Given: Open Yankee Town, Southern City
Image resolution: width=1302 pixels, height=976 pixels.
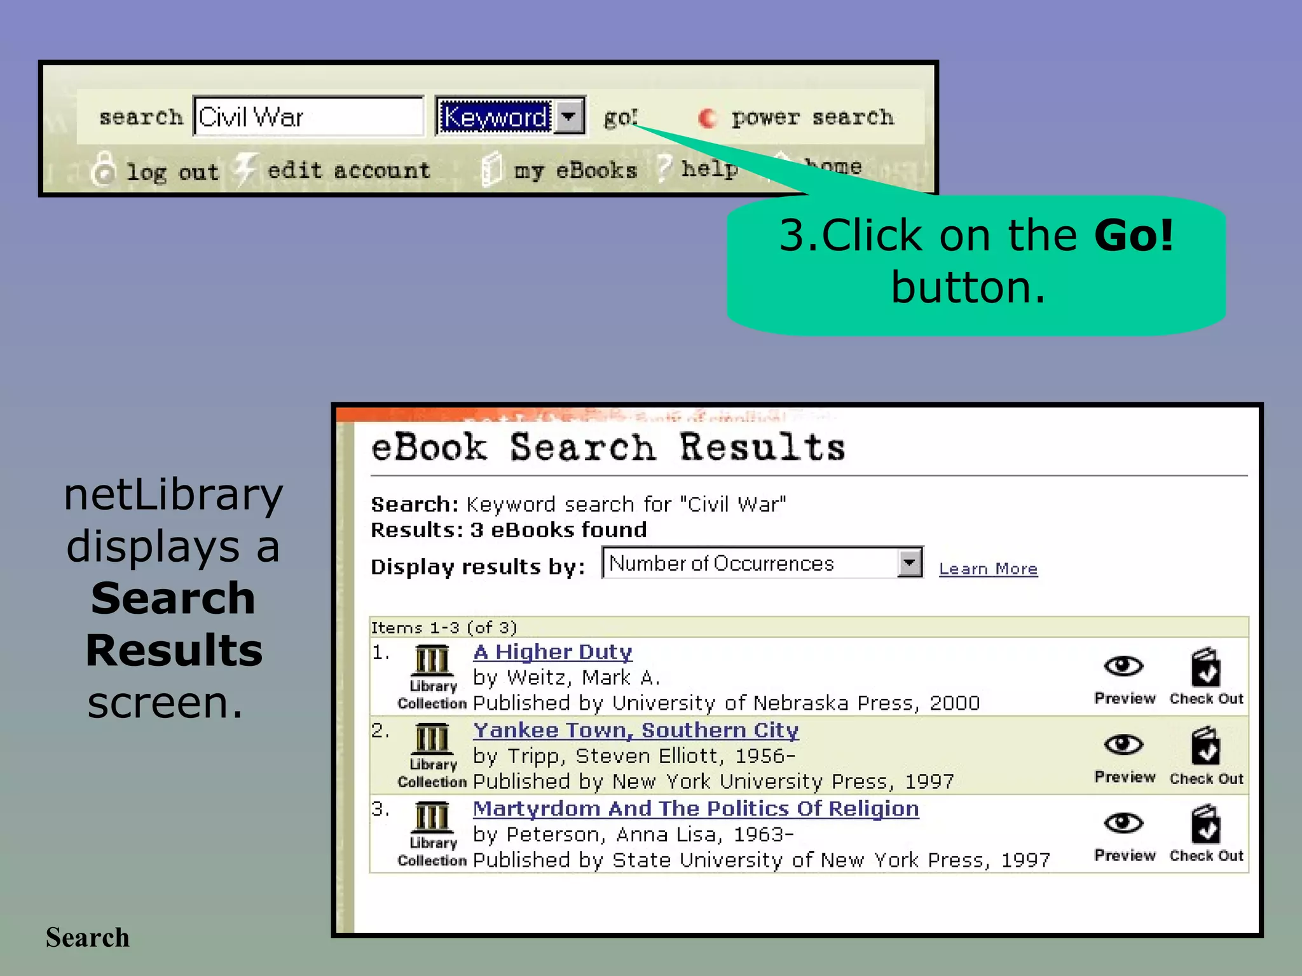Looking at the screenshot, I should click(636, 730).
